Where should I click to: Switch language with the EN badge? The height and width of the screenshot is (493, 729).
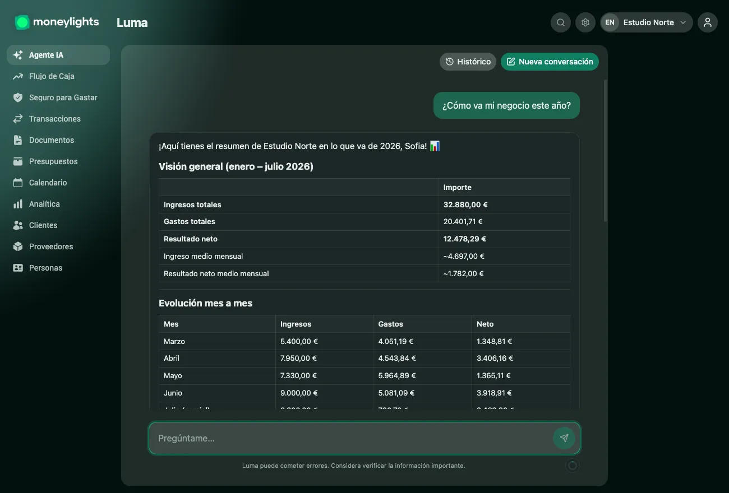610,22
